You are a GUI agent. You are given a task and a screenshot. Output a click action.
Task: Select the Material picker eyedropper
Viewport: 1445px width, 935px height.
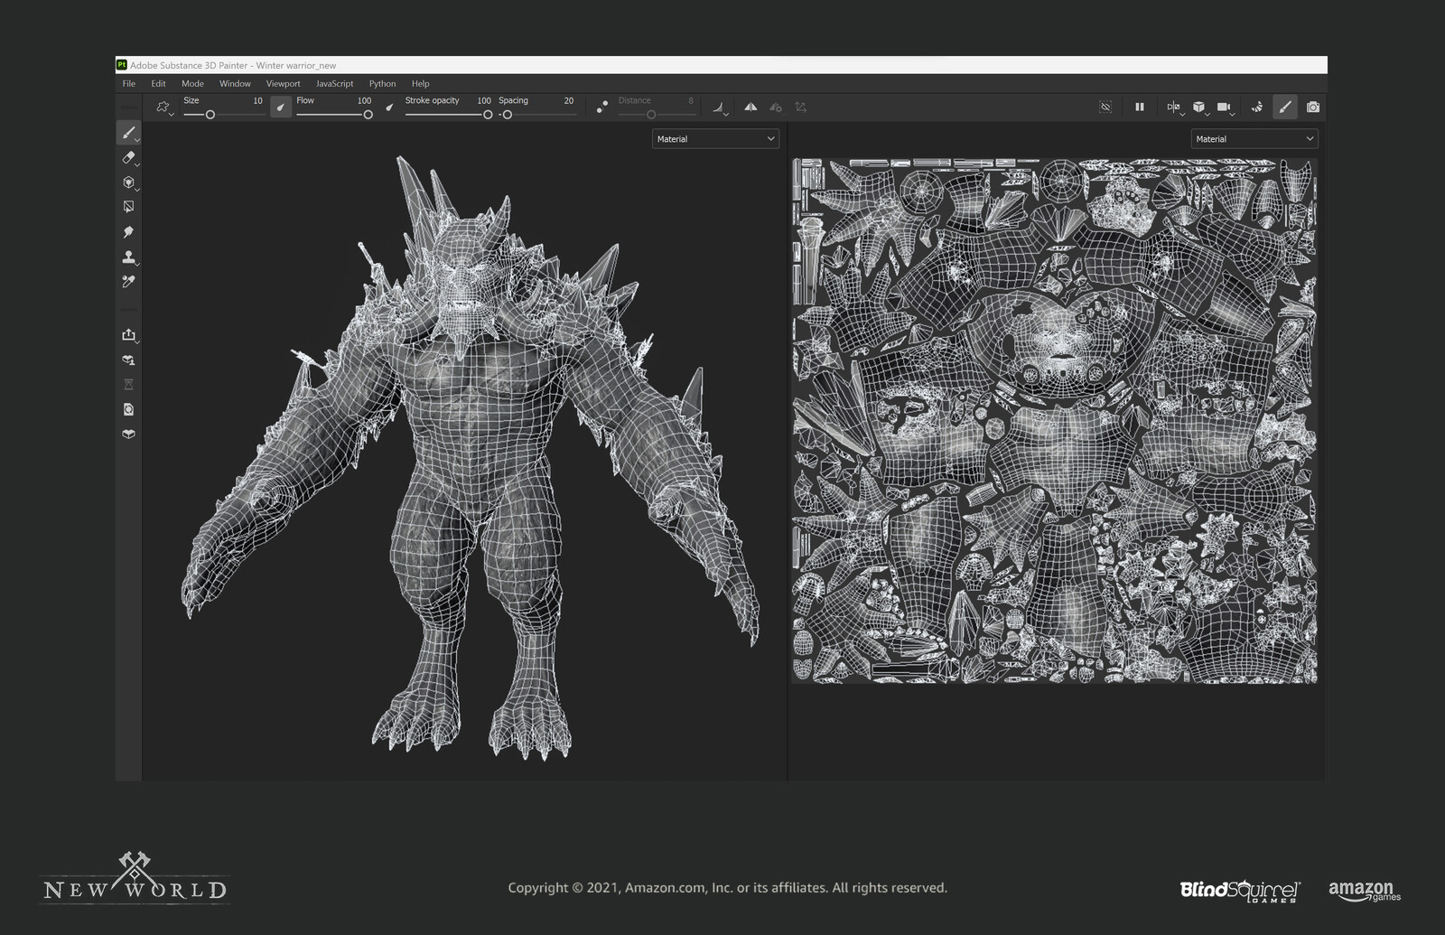click(128, 282)
